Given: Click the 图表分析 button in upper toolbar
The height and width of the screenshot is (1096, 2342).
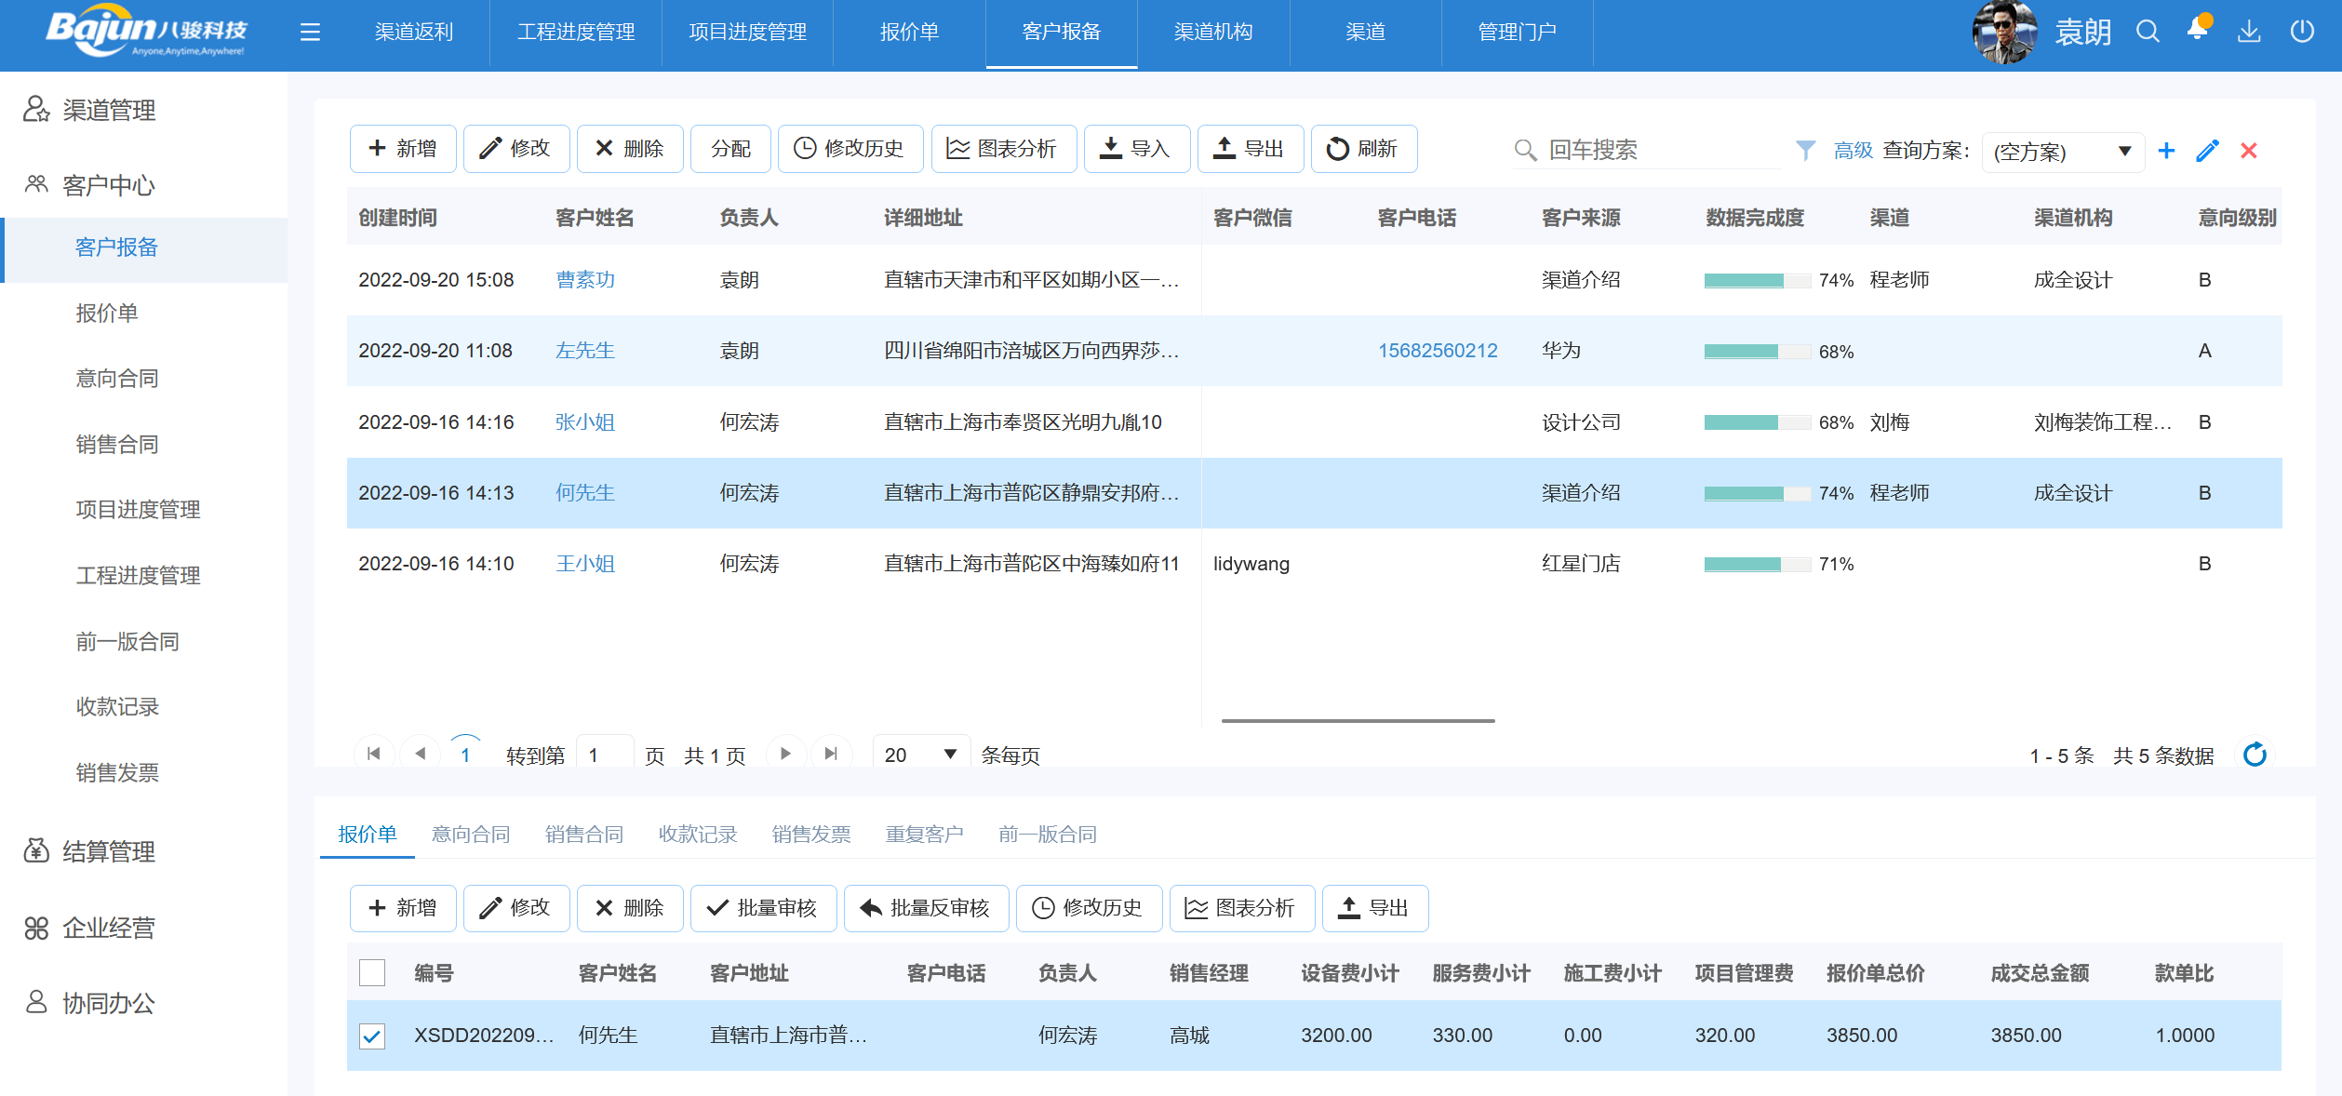Looking at the screenshot, I should pyautogui.click(x=1003, y=149).
